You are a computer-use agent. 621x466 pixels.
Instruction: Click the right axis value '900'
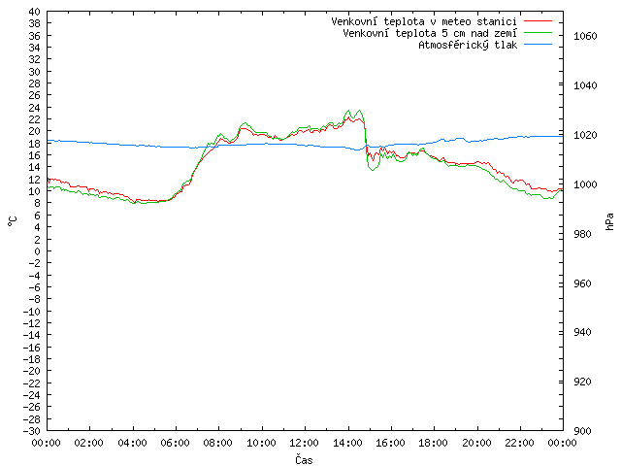[582, 431]
